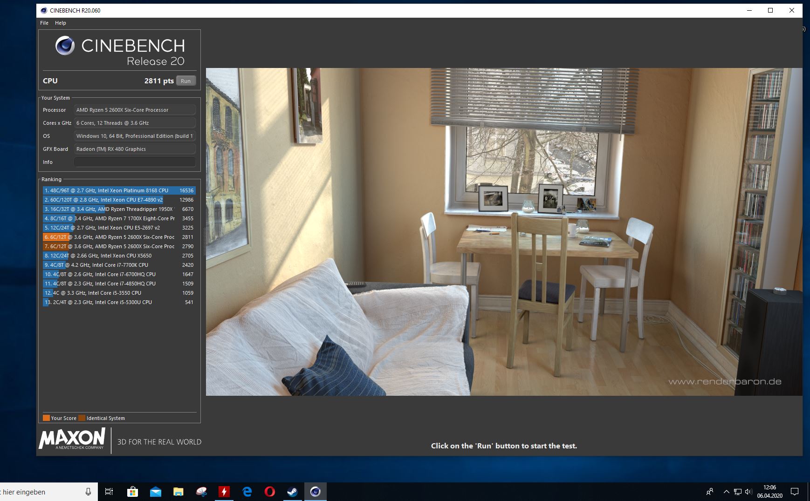
Task: Click the Cores x GHz field
Action: 135,123
